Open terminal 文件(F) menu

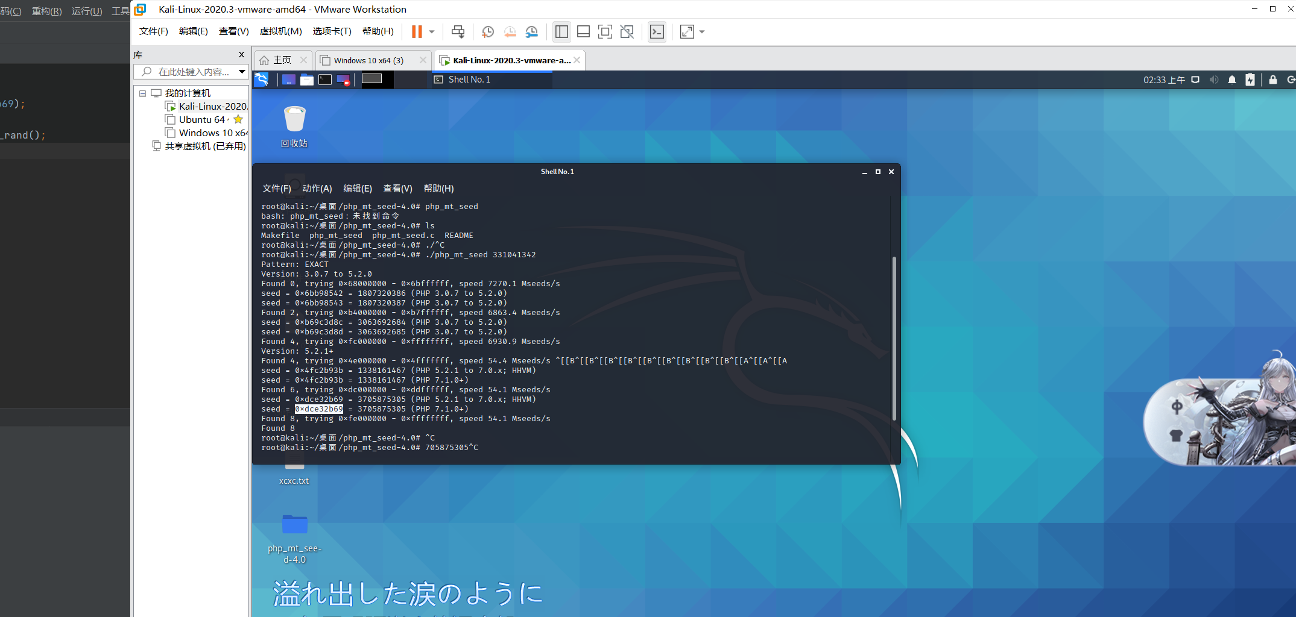pyautogui.click(x=277, y=189)
